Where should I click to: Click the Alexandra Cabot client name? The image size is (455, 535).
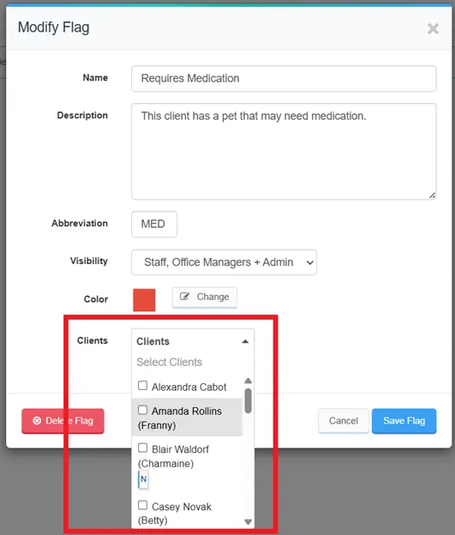tap(189, 387)
